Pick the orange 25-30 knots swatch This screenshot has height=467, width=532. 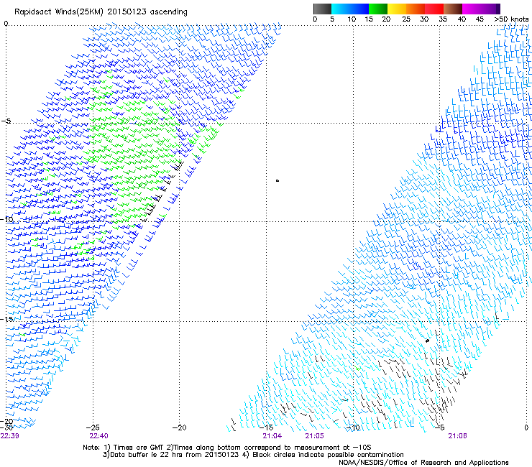pos(416,9)
